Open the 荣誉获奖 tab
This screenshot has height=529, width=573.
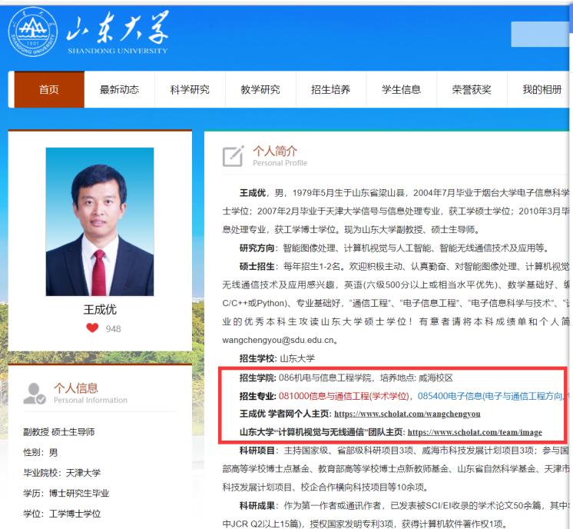pos(472,89)
